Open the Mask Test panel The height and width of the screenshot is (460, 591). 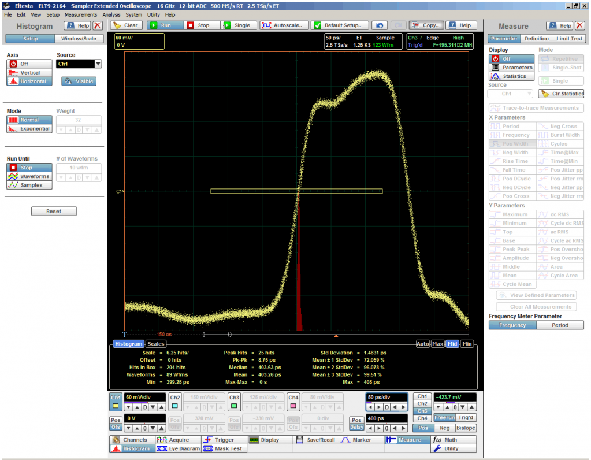[224, 448]
